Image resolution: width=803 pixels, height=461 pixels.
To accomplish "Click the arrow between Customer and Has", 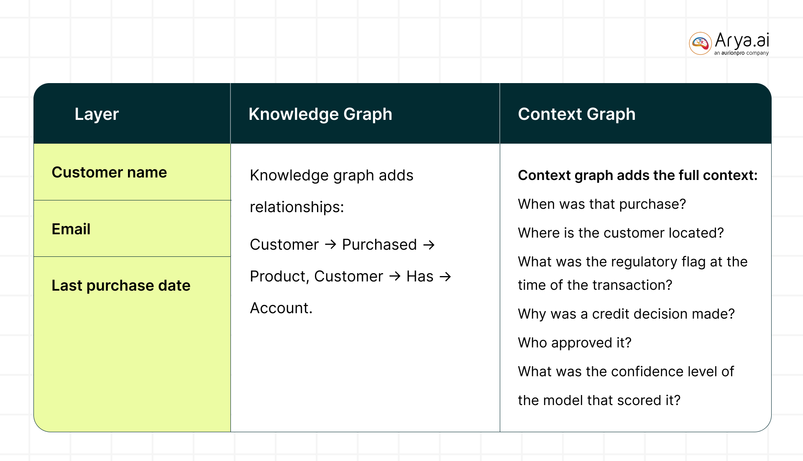I will (395, 276).
